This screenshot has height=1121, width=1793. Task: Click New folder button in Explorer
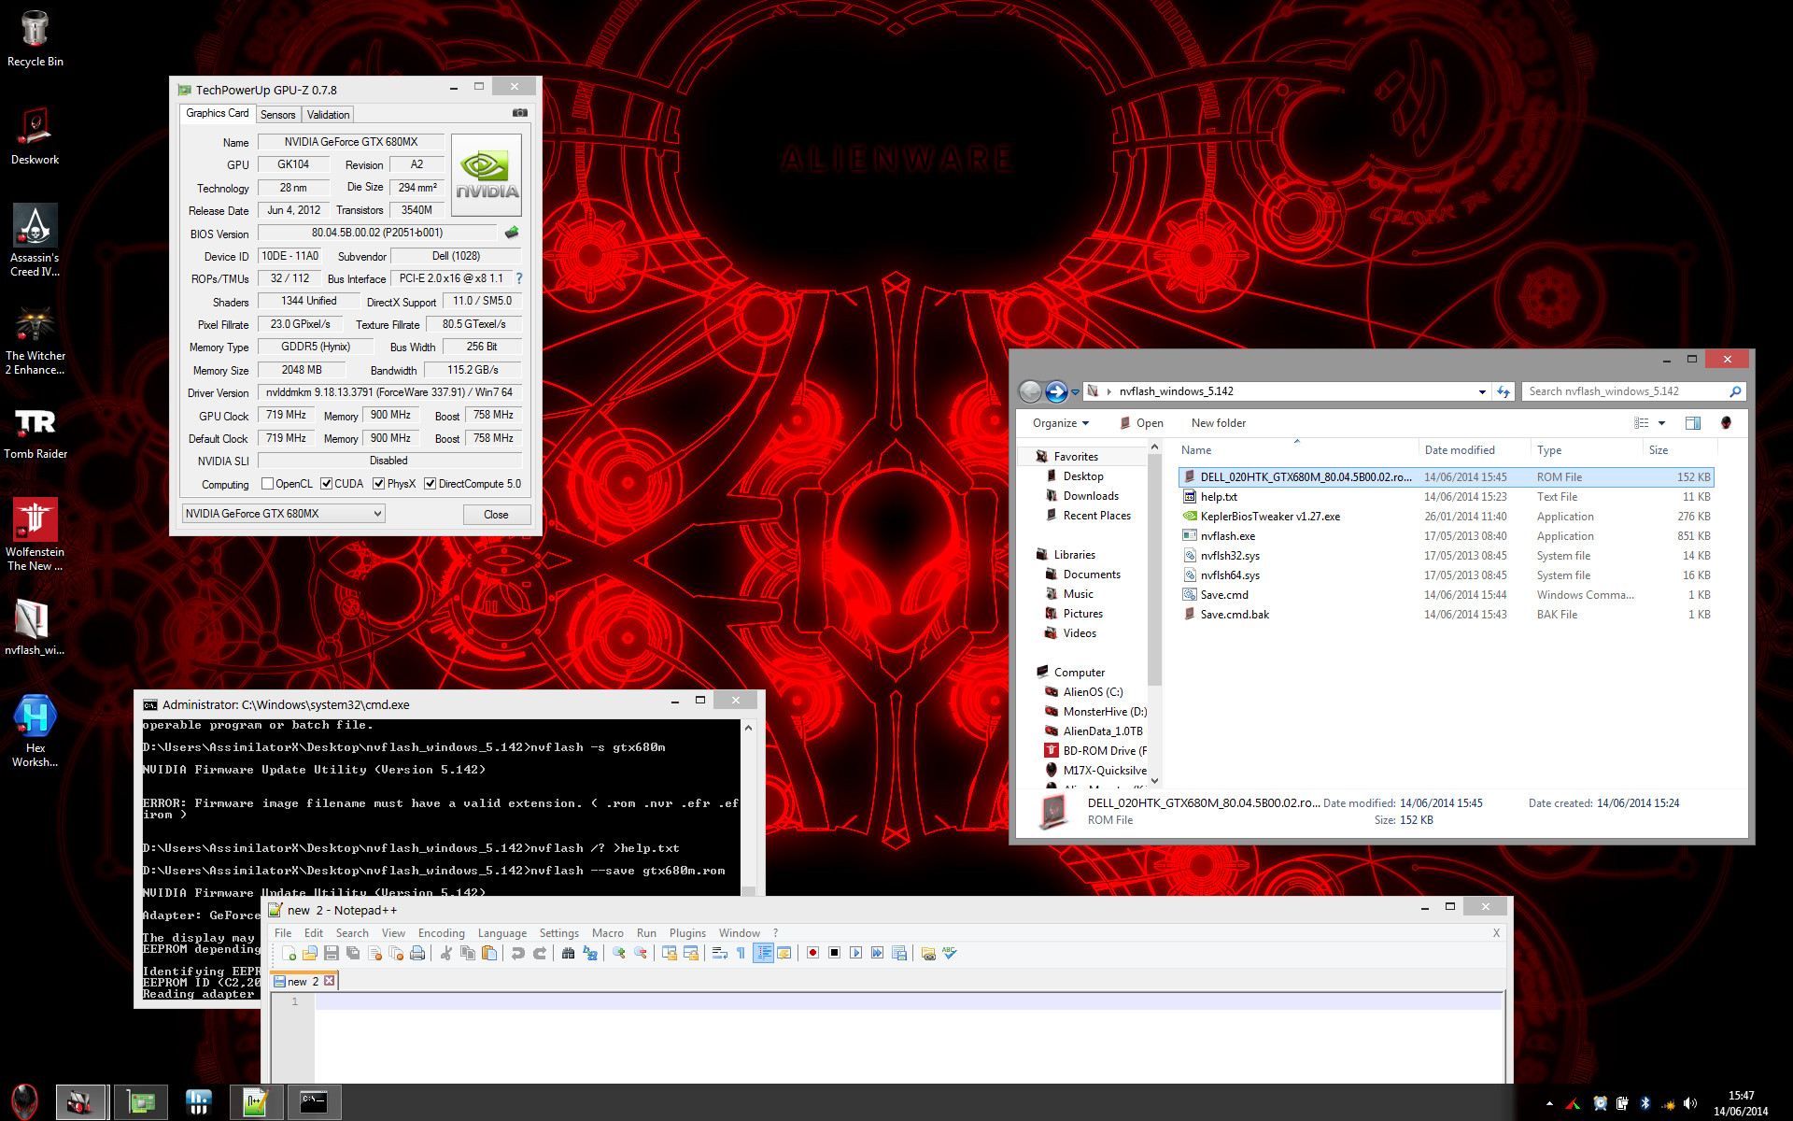click(1218, 423)
